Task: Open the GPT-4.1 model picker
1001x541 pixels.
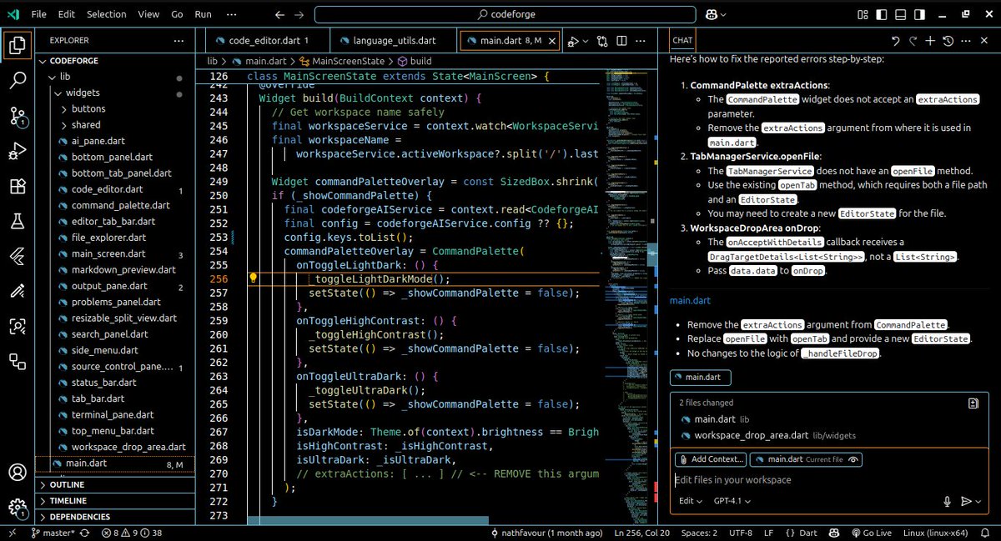Action: tap(732, 501)
